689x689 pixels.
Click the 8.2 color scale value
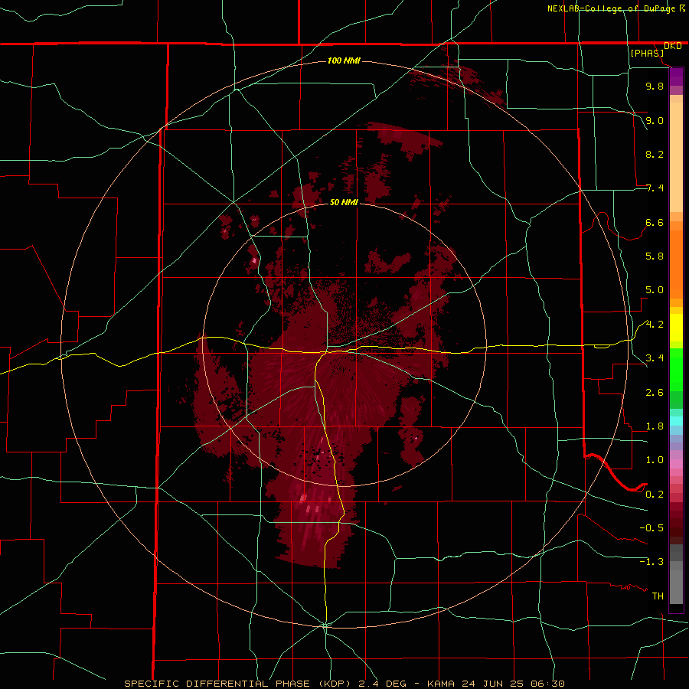655,154
